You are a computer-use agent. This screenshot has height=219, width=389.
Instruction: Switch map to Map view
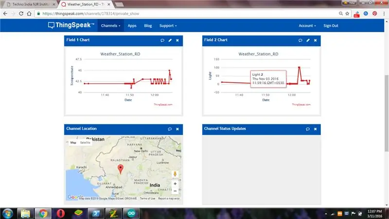point(73,143)
